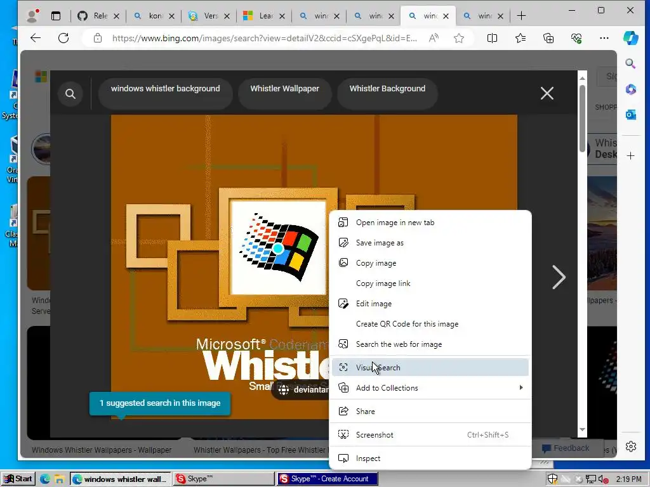Click 1 suggested search in this image
Screen dimensions: 650x487
160,403
